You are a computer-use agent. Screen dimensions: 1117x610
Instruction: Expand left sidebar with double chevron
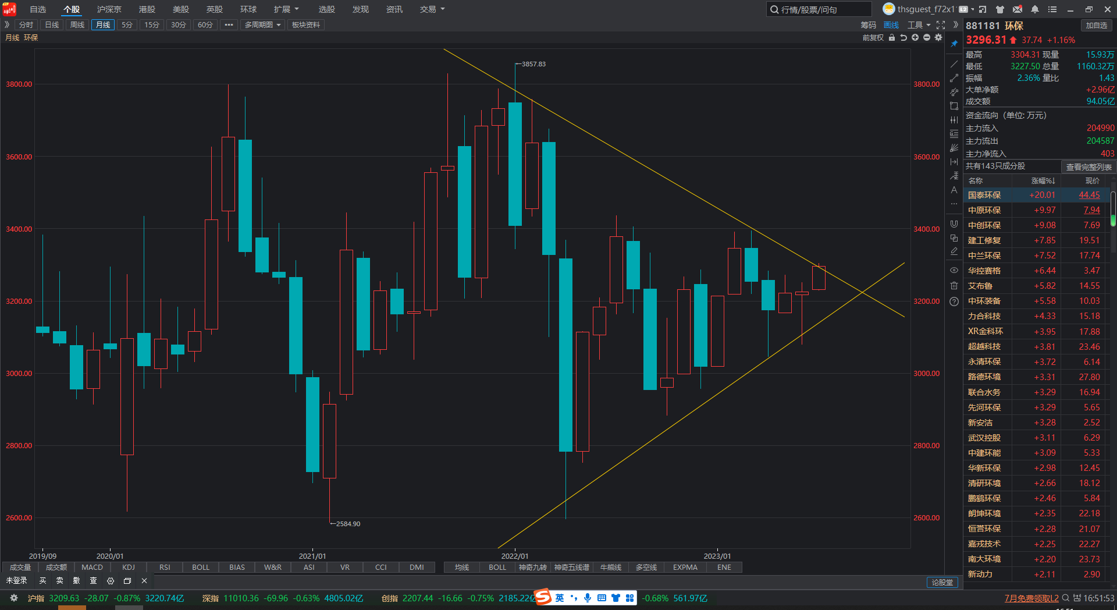(x=7, y=25)
